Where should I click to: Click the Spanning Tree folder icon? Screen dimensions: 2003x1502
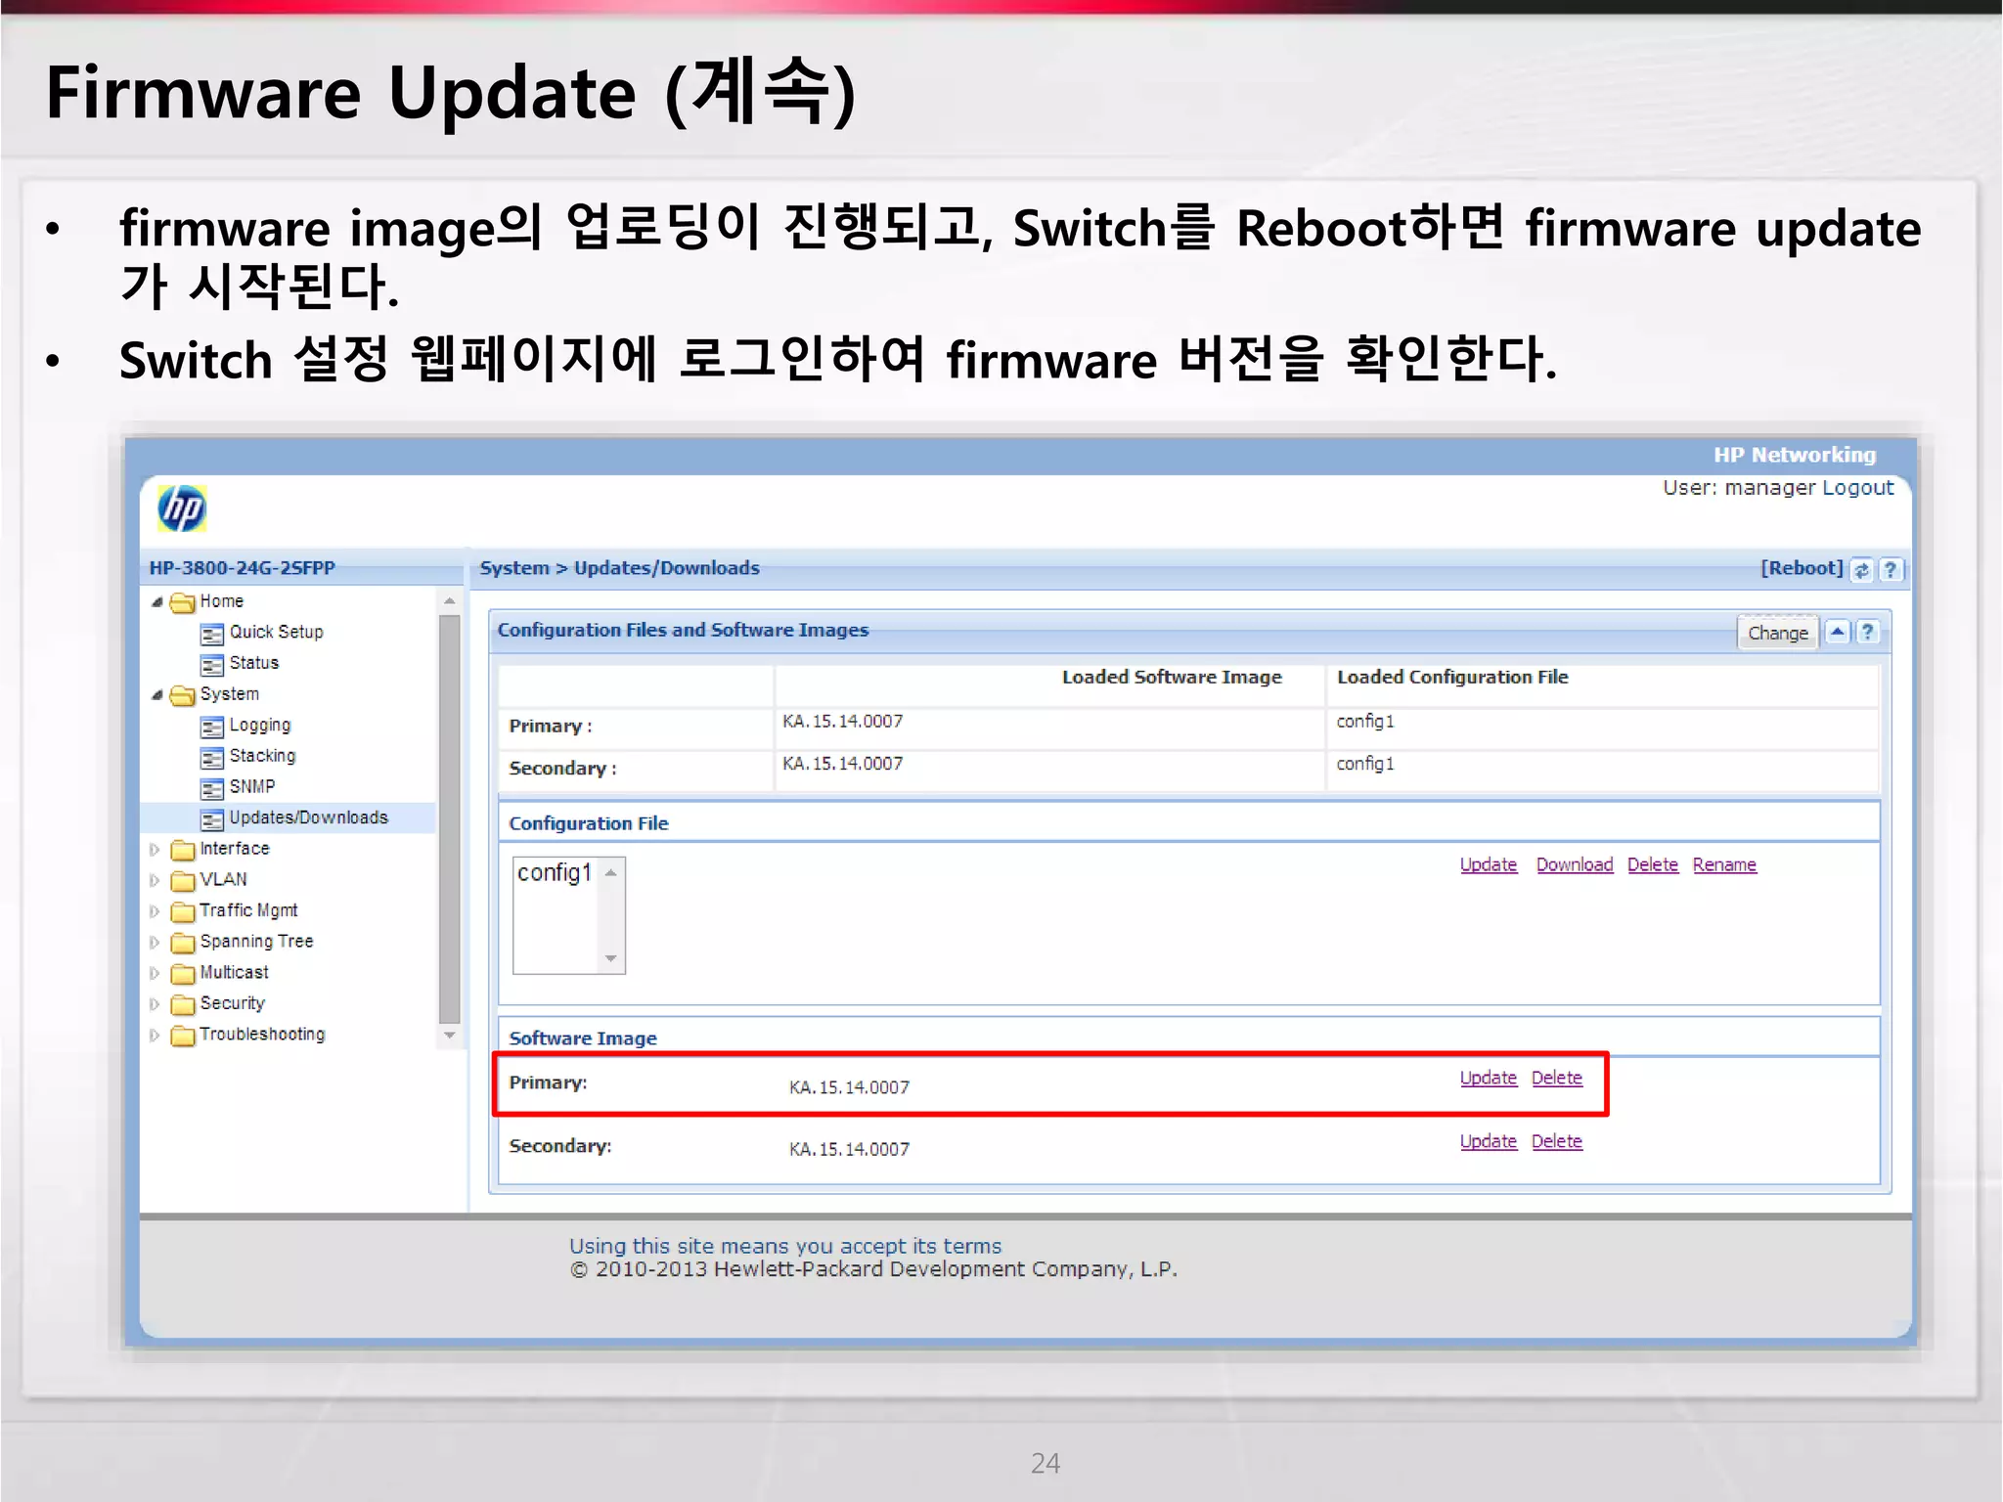pos(183,943)
